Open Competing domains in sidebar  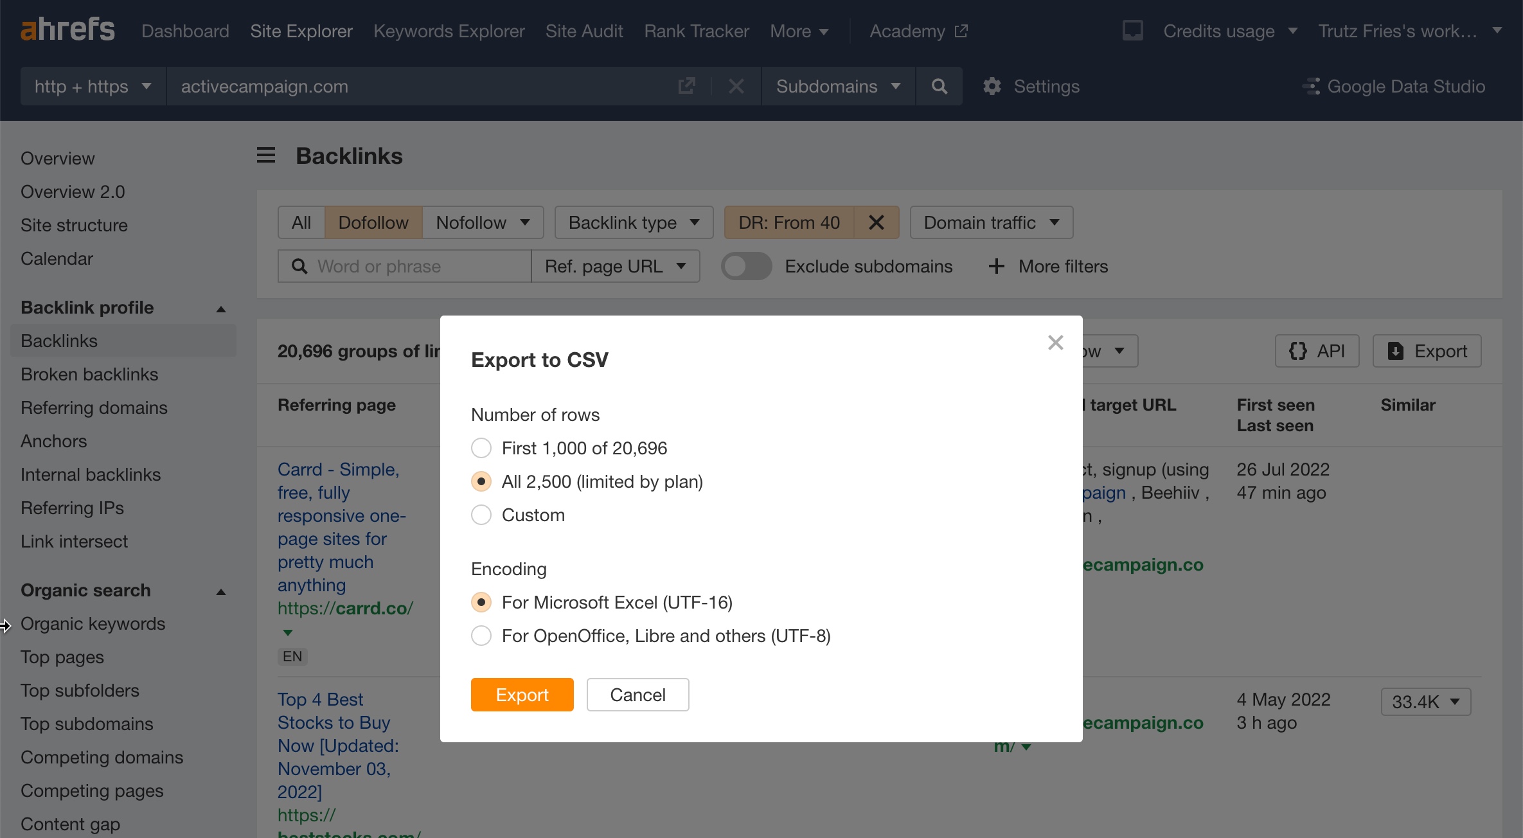tap(102, 757)
